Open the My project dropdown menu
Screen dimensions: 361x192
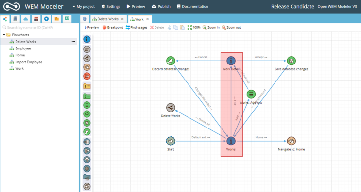84,7
